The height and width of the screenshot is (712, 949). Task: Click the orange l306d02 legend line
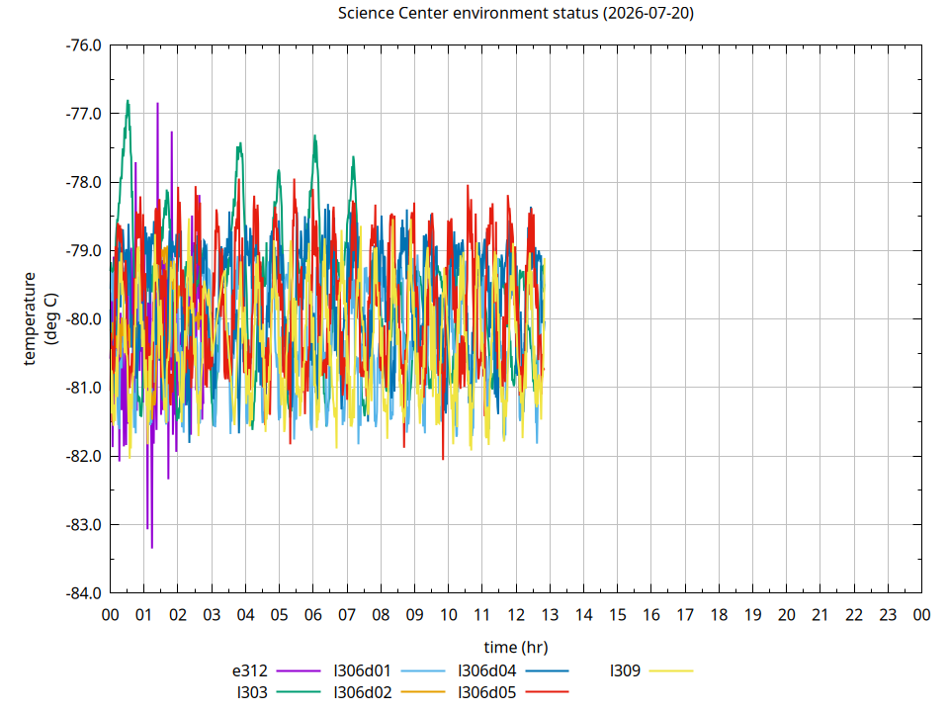pos(423,691)
